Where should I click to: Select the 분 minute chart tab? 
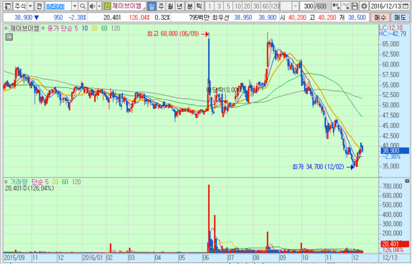190,6
